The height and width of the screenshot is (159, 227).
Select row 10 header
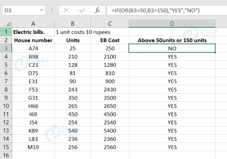[x=6, y=106]
